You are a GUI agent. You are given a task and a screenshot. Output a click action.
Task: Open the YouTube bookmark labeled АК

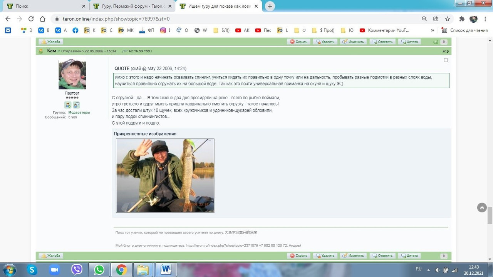tap(242, 30)
